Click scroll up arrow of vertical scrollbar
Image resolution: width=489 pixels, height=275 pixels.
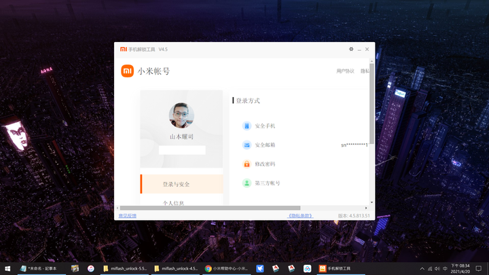(372, 61)
